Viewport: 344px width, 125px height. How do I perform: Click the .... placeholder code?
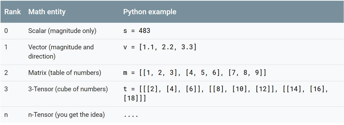131,116
